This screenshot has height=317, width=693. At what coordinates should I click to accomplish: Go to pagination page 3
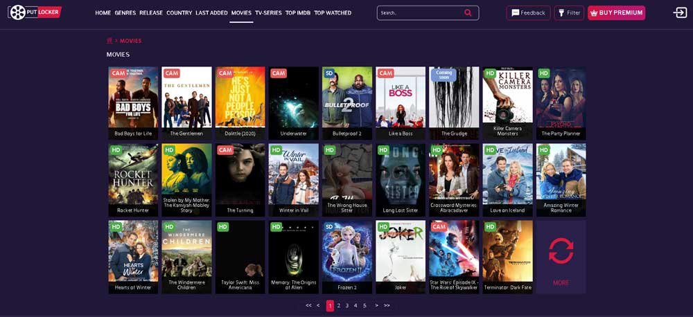click(x=347, y=305)
